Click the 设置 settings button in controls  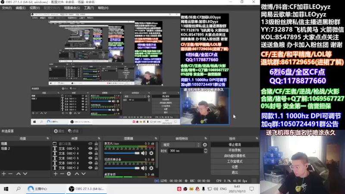(235, 167)
